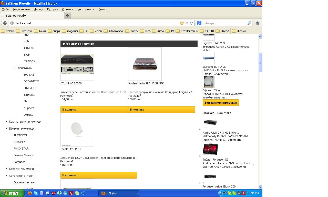The width and height of the screenshot is (328, 197).
Task: Launch Internet Explorer from the quick launch bar
Action: (x=83, y=193)
